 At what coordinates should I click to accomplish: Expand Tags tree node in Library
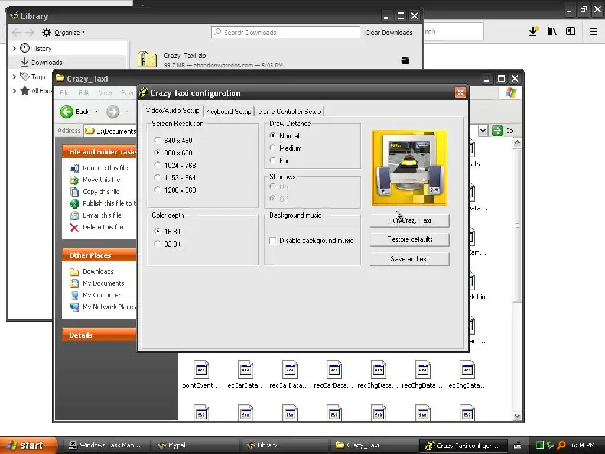(x=14, y=77)
